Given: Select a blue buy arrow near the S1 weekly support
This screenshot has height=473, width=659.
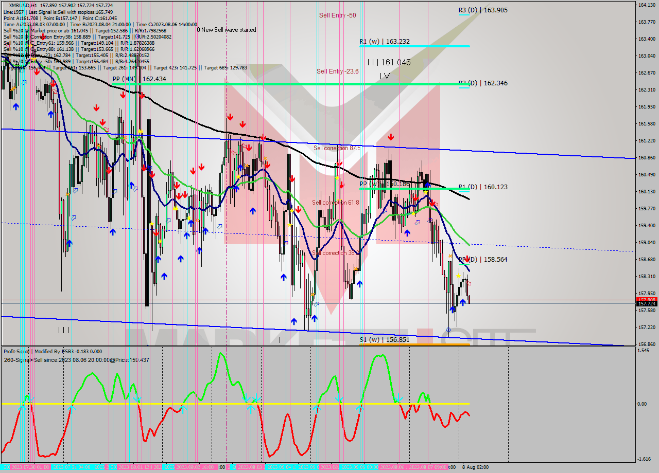Looking at the screenshot, I should [293, 321].
